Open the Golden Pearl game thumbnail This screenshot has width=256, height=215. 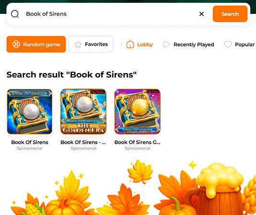coord(138,112)
